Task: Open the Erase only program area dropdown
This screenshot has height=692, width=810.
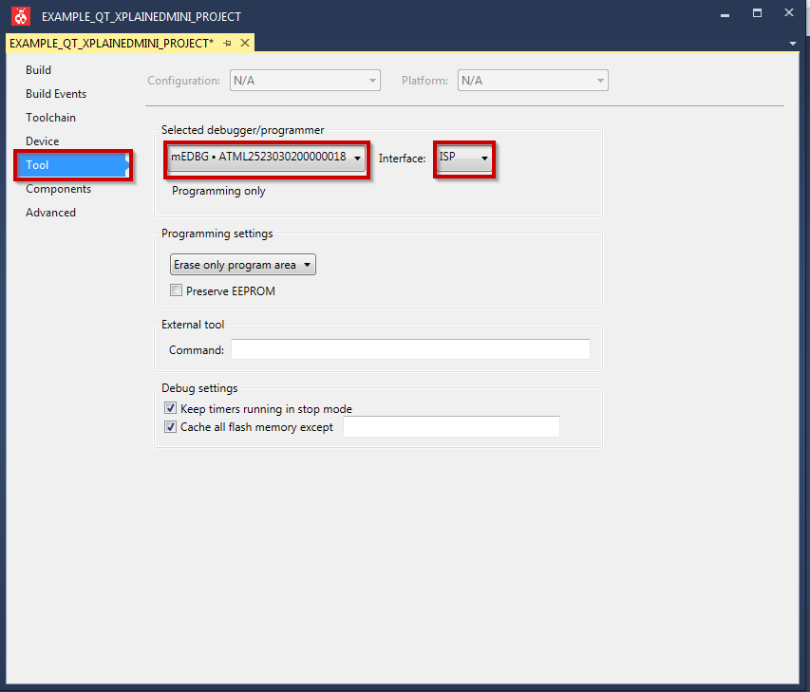Action: pos(242,265)
